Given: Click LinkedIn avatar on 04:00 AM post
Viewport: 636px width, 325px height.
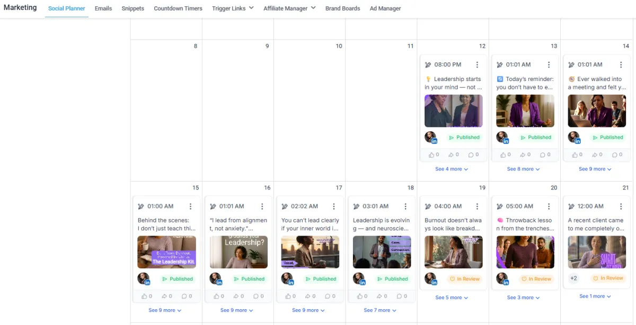Looking at the screenshot, I should tap(431, 279).
